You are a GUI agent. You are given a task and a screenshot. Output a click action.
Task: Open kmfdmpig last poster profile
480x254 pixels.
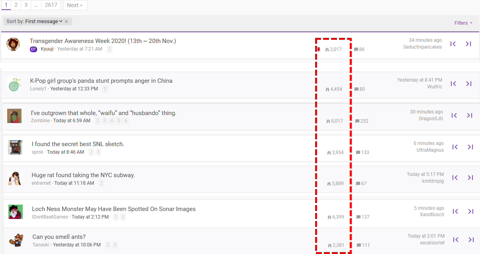[x=433, y=181]
